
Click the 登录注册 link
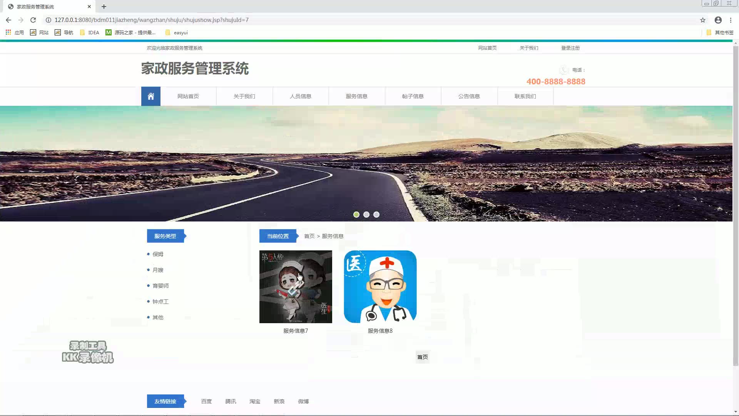pos(570,48)
